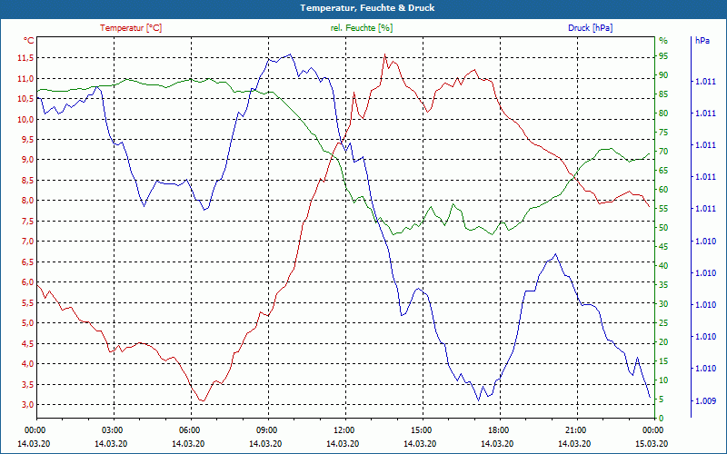The height and width of the screenshot is (454, 727).
Task: Click the "4,5" temperature axis value
Action: (x=27, y=344)
